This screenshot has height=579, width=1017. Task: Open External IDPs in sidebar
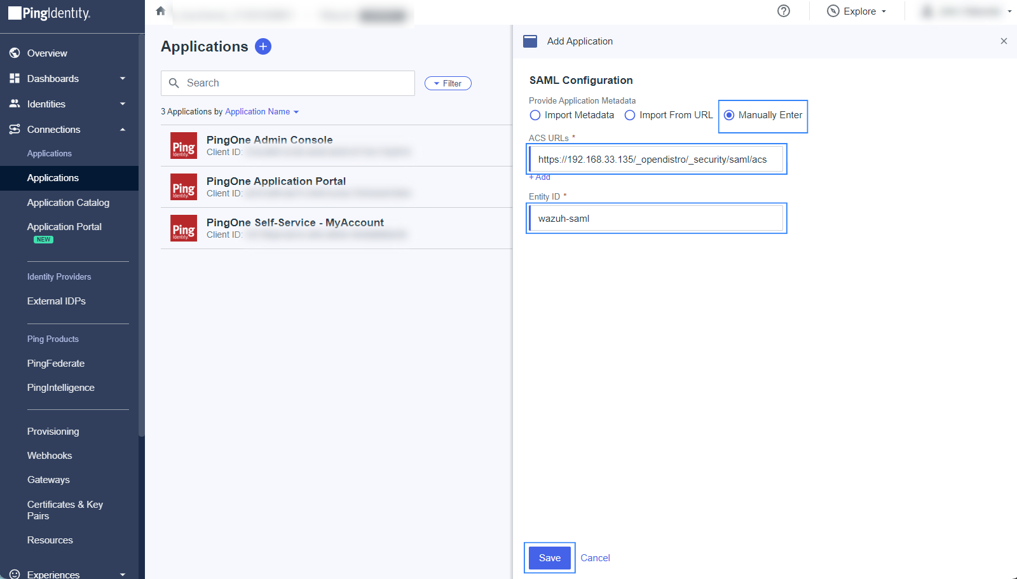(x=57, y=301)
